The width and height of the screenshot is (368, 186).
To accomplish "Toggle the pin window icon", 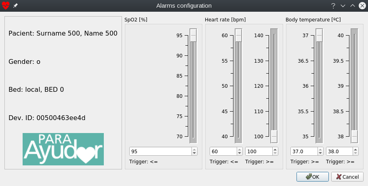I will [x=15, y=6].
